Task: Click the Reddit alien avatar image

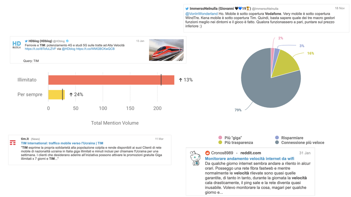Action: tap(195, 159)
